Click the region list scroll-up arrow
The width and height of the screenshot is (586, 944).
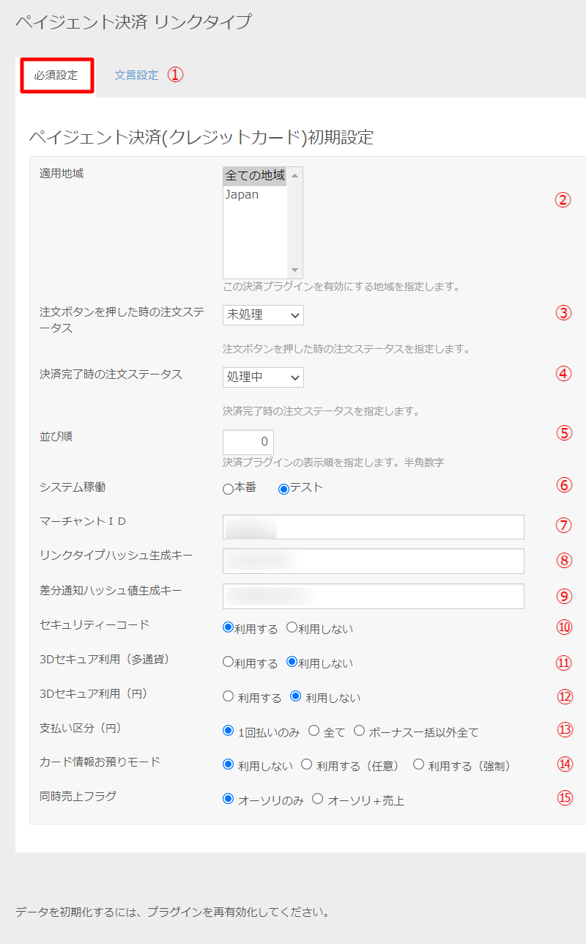click(294, 176)
